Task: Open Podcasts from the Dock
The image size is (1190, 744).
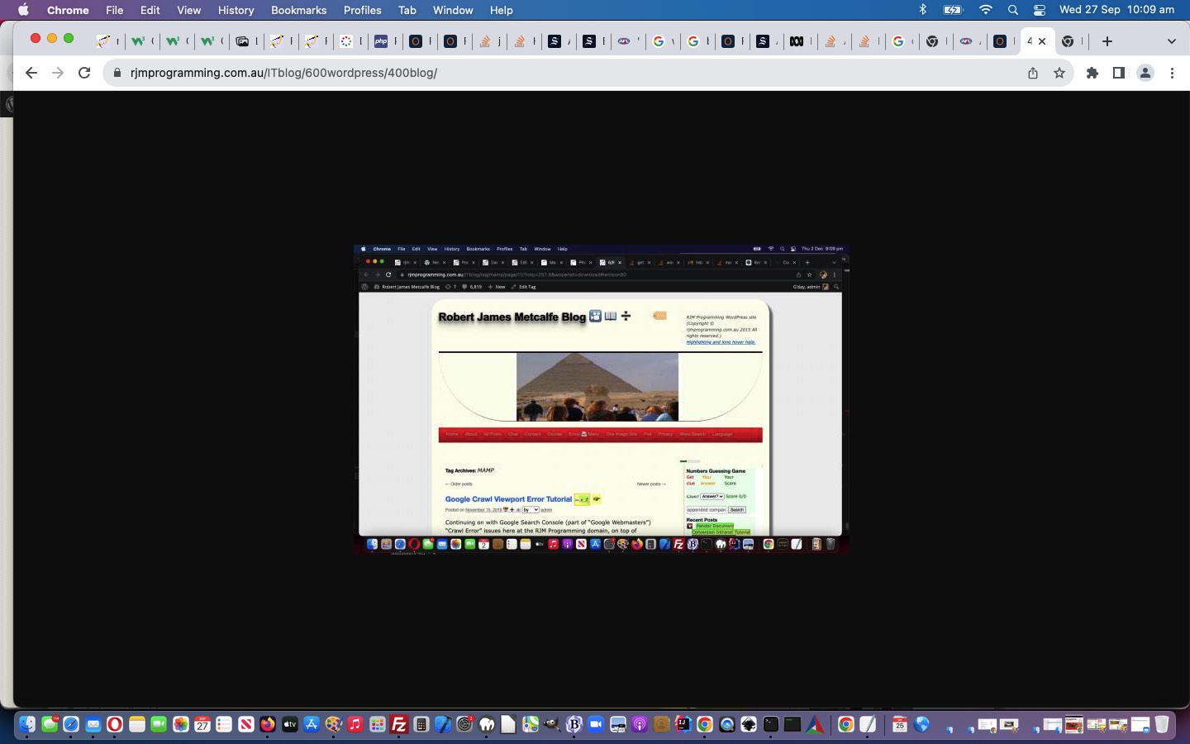Action: [x=640, y=724]
